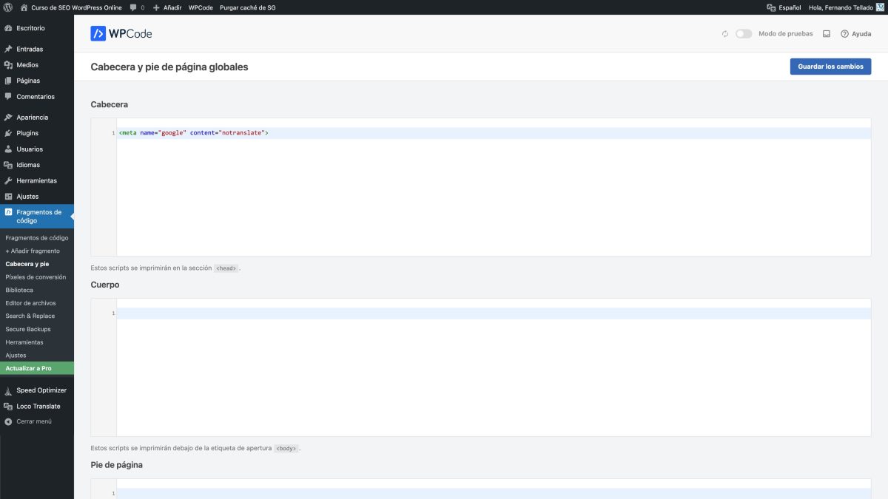Open the Español language dropdown
The image size is (888, 499).
click(x=786, y=7)
